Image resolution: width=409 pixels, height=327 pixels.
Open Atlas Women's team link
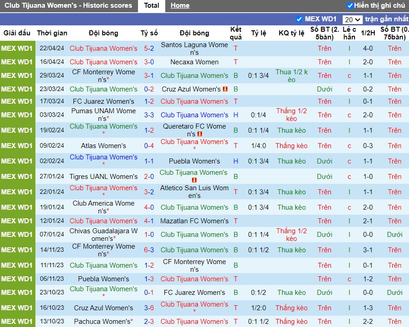103,146
